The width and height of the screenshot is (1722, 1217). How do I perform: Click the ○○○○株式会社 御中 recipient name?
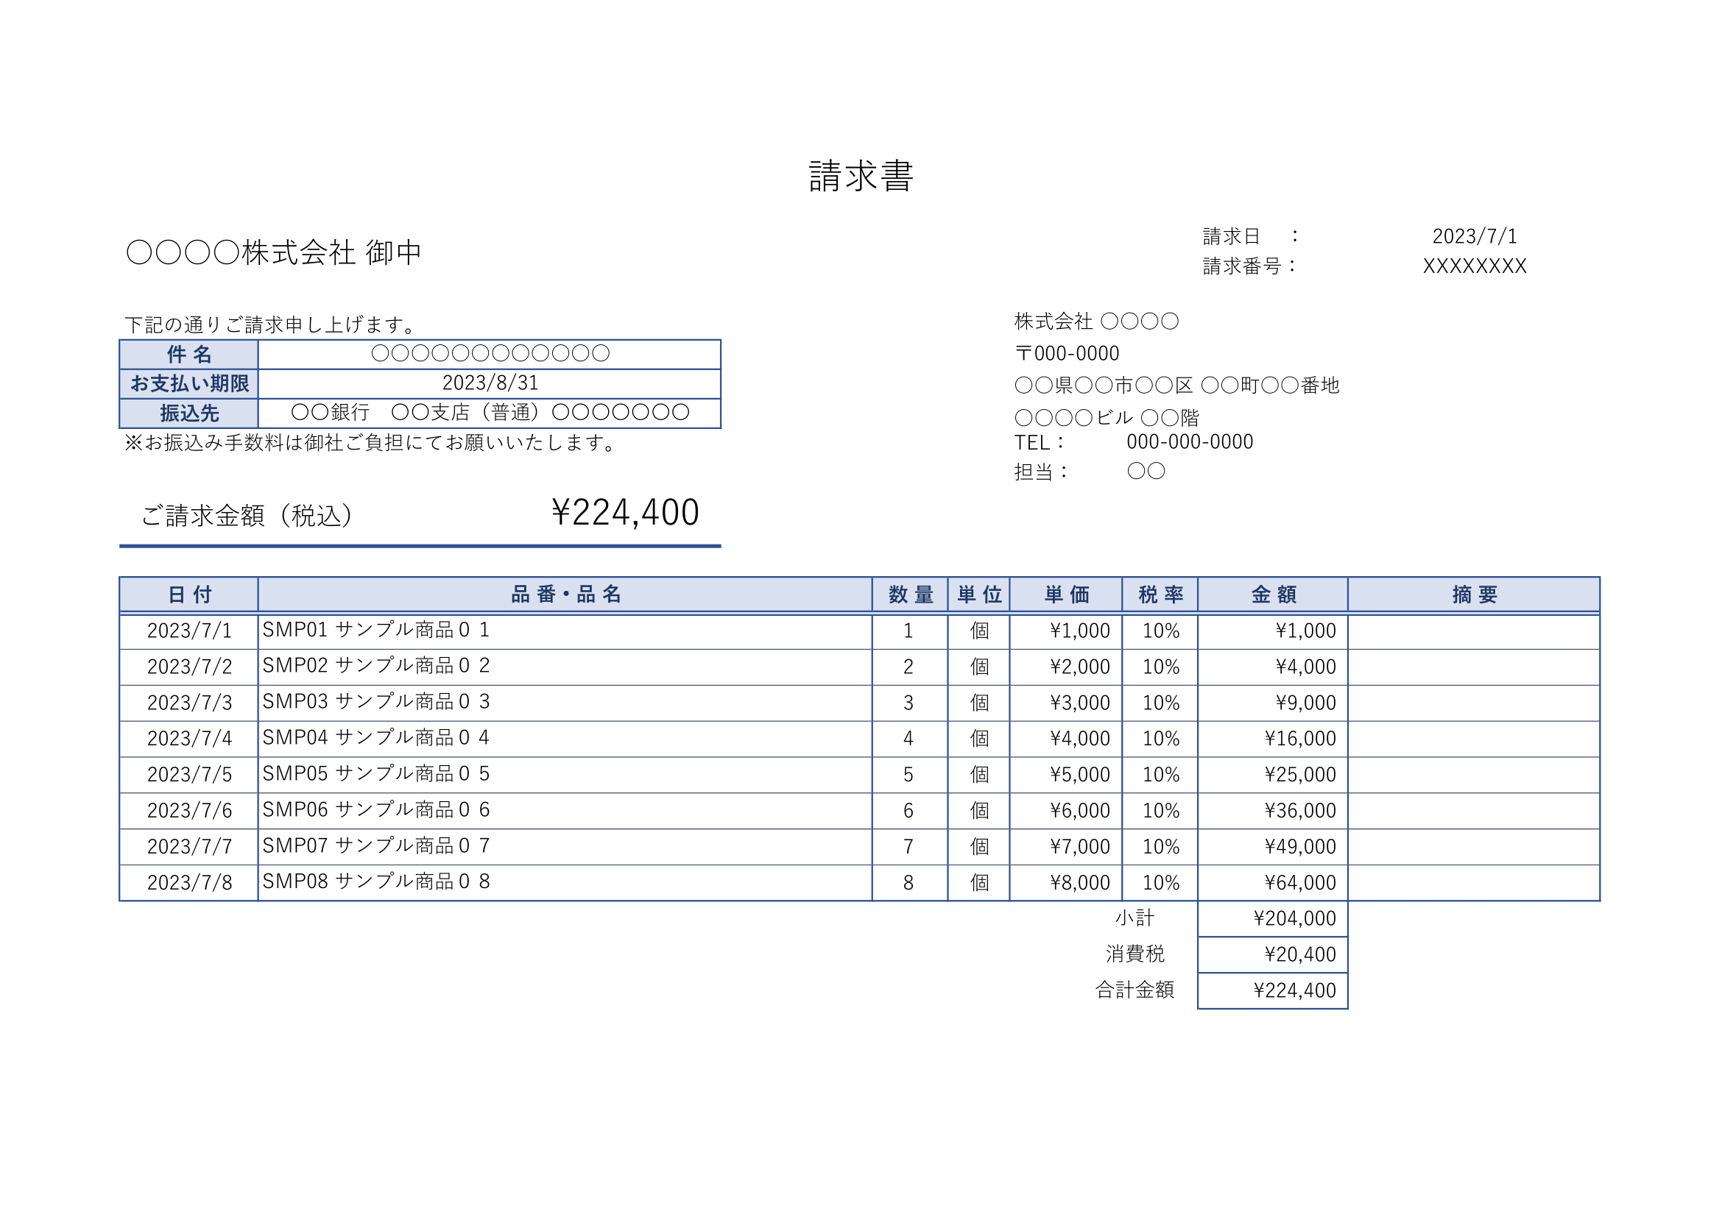(274, 252)
